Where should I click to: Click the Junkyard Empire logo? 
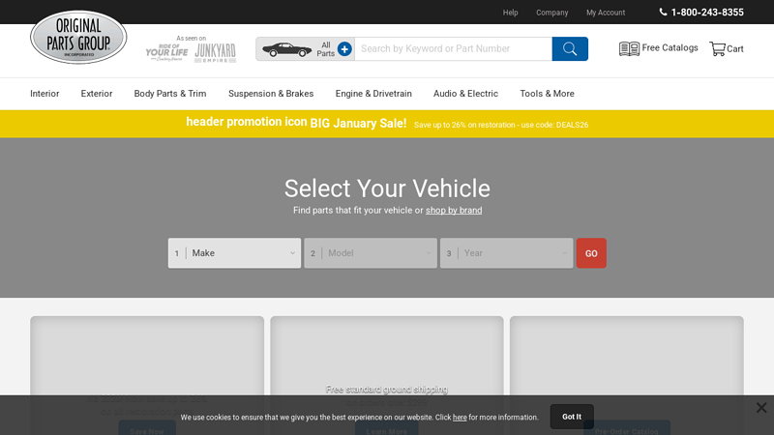pyautogui.click(x=215, y=53)
